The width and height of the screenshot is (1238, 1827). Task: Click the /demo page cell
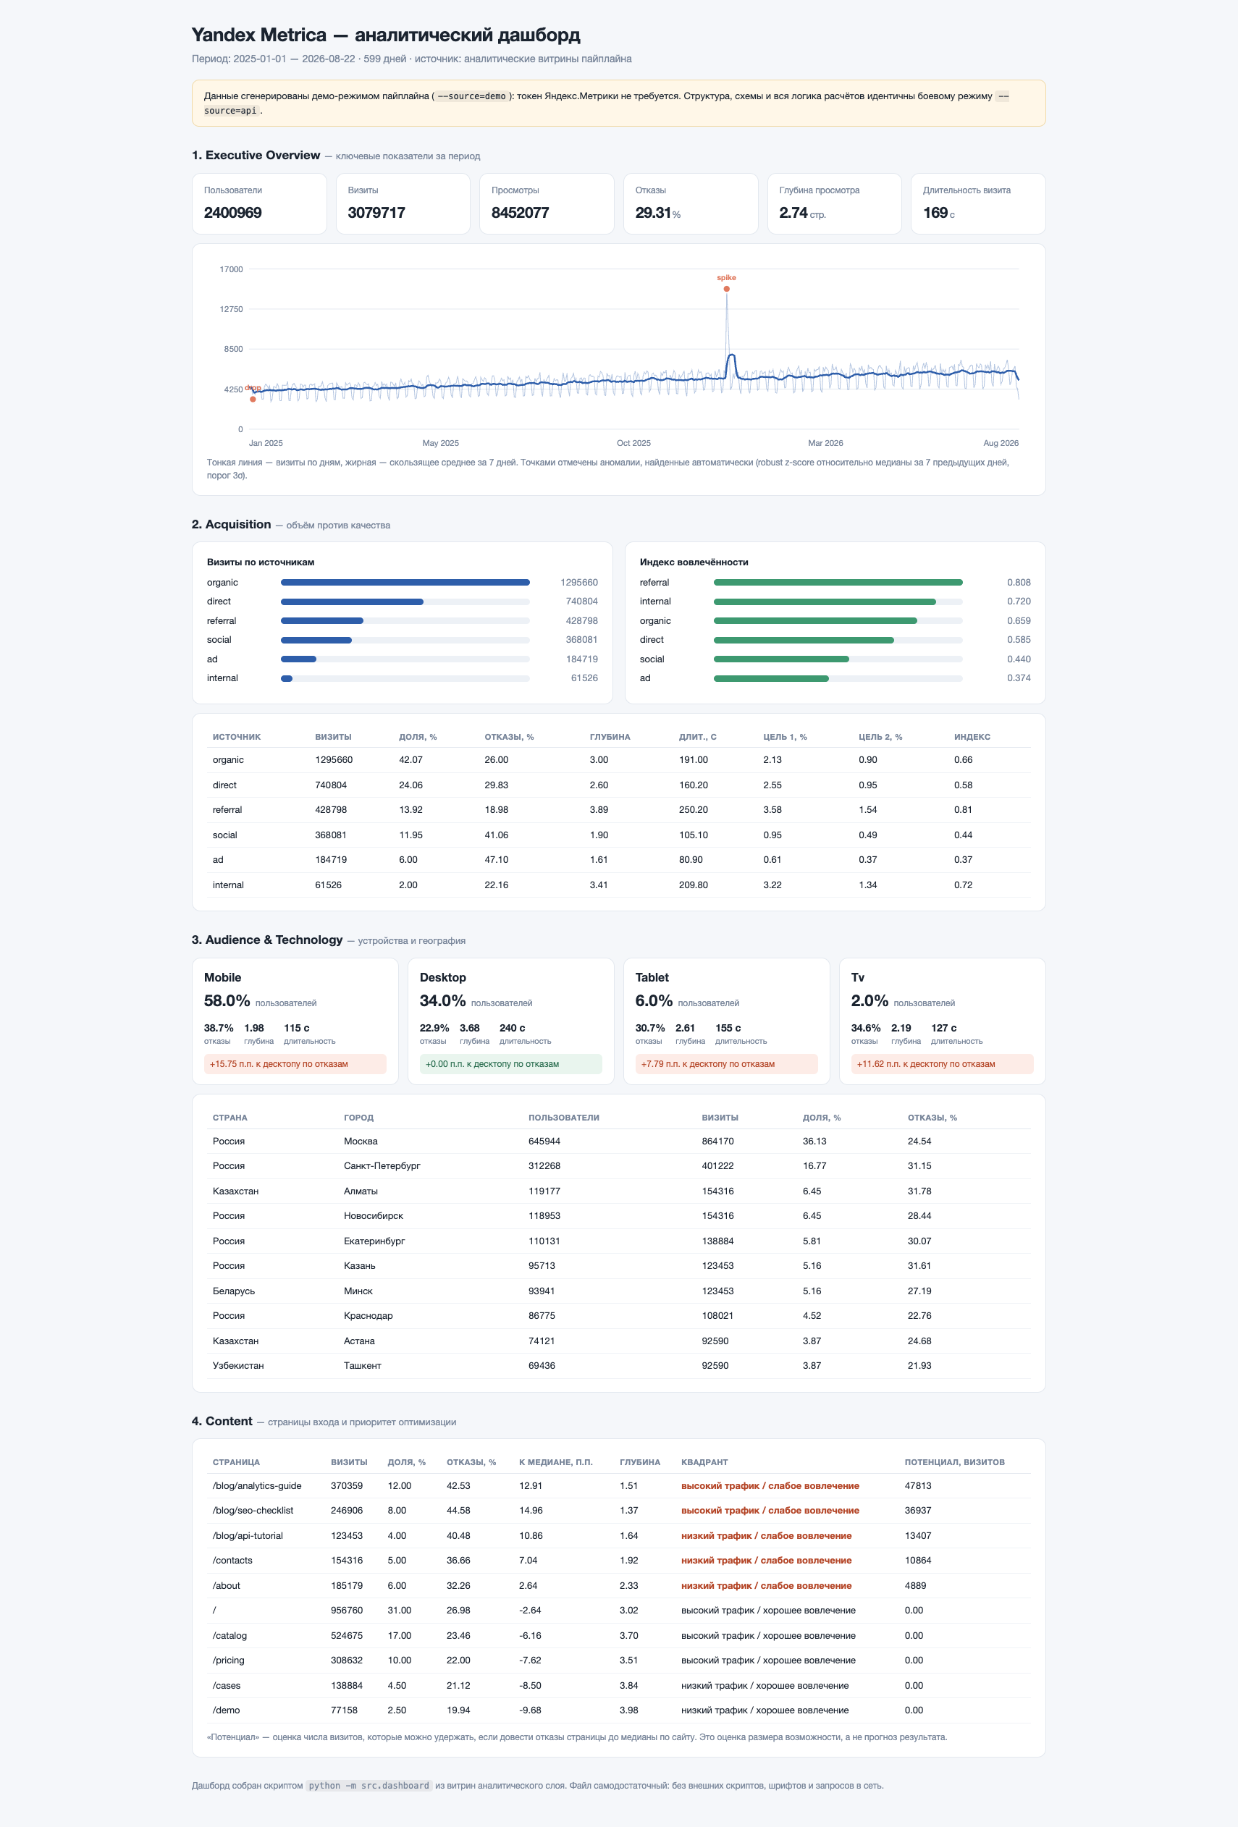coord(226,1710)
